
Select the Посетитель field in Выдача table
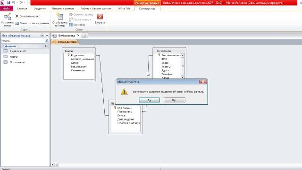[x=125, y=112]
